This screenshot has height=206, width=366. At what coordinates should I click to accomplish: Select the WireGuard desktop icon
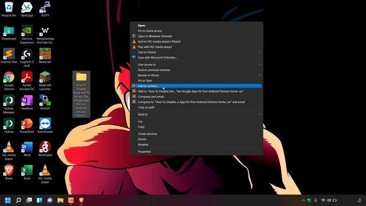pyautogui.click(x=45, y=149)
